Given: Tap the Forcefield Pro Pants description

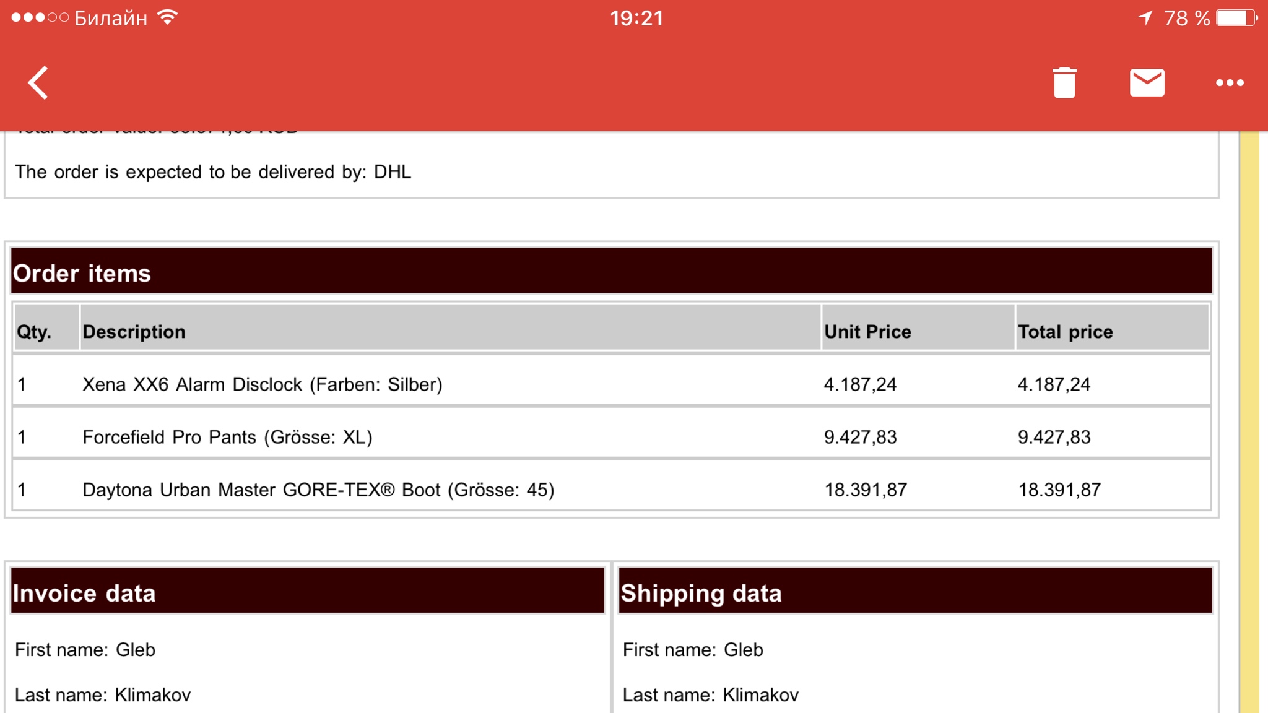Looking at the screenshot, I should [227, 437].
